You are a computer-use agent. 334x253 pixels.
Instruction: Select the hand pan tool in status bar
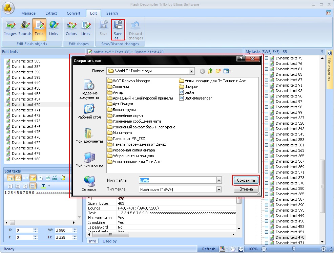pos(233,249)
